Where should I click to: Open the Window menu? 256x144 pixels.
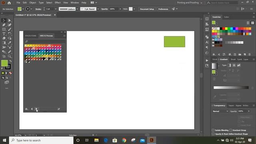75,3
